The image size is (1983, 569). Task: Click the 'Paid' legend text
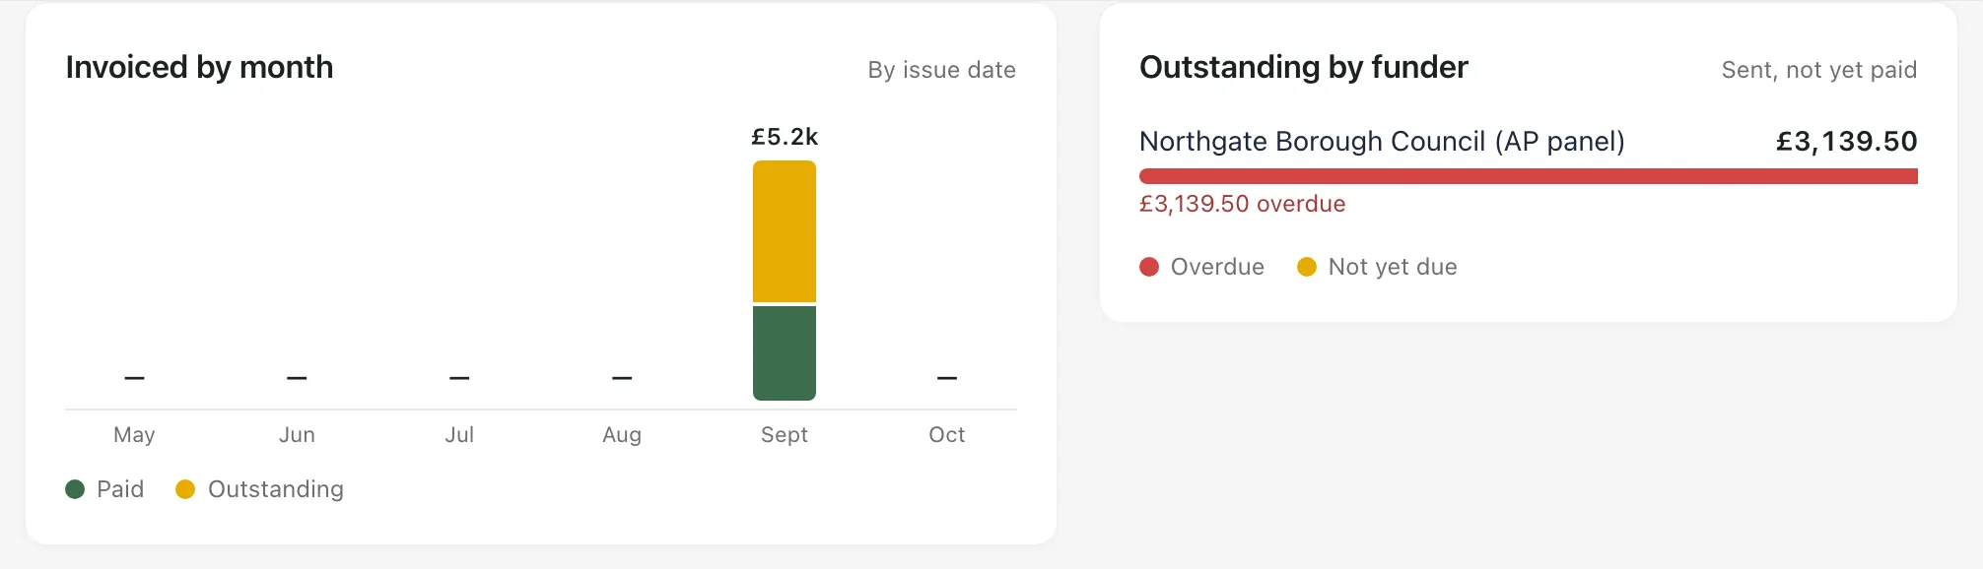120,489
